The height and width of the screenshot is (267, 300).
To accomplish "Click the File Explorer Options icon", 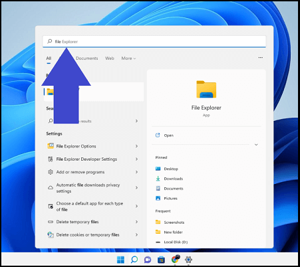I will pyautogui.click(x=51, y=146).
